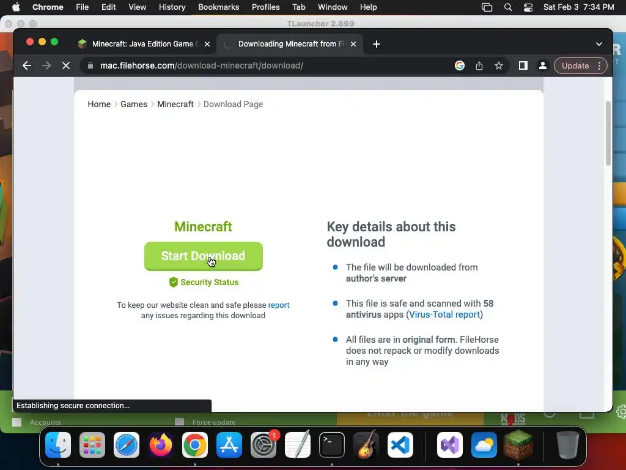Open the Help menu

368,7
